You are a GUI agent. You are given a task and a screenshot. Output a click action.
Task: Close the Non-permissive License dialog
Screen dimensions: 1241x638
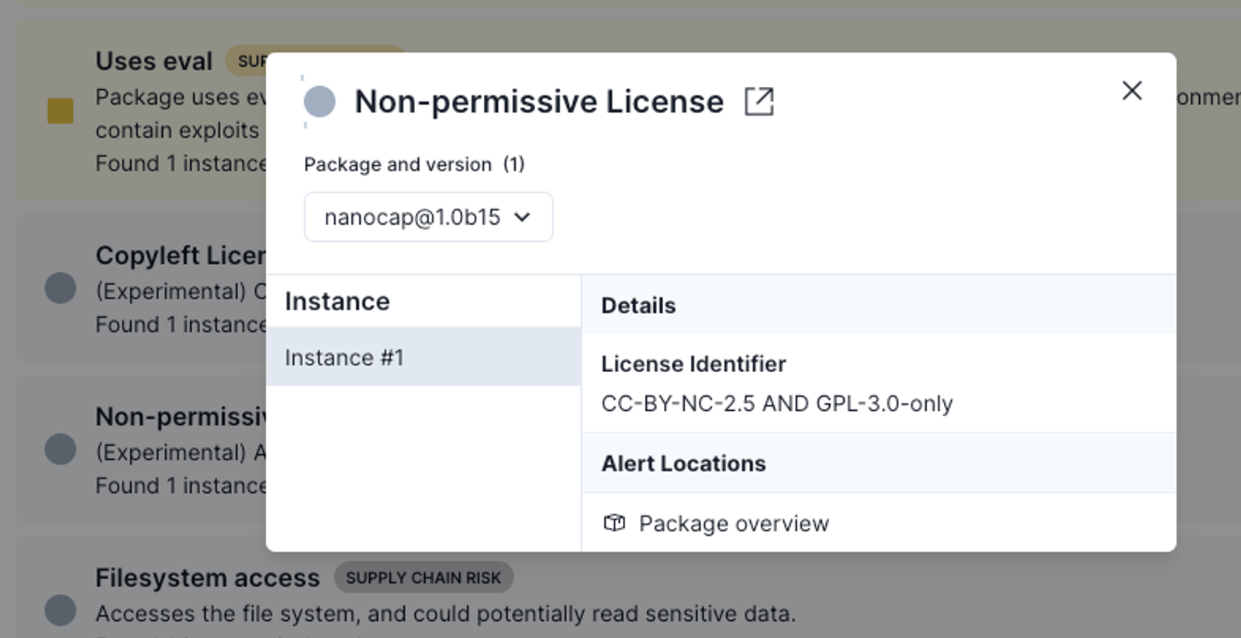[1132, 91]
